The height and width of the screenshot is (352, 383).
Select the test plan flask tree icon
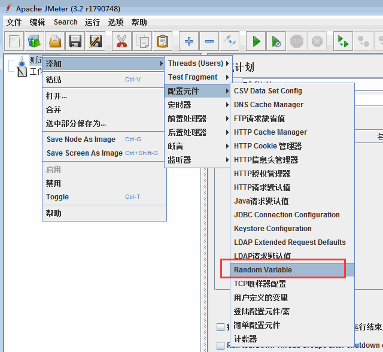(x=22, y=60)
